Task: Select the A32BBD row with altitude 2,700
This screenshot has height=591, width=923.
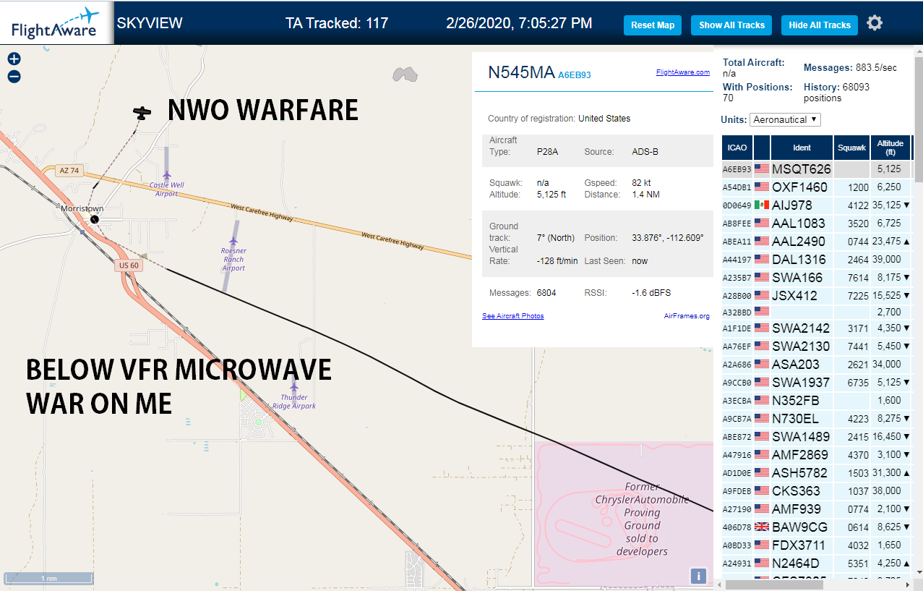Action: tap(817, 311)
